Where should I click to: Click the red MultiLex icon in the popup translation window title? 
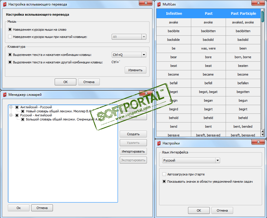click(5, 4)
